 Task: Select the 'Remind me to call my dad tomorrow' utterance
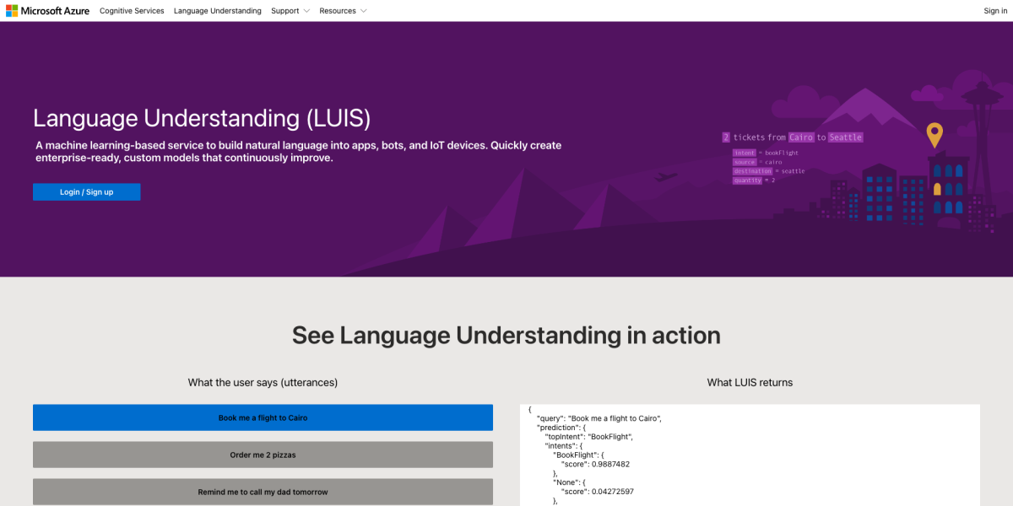(263, 492)
